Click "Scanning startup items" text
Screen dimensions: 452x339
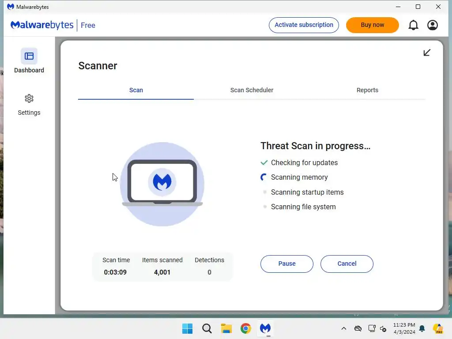[x=307, y=192]
